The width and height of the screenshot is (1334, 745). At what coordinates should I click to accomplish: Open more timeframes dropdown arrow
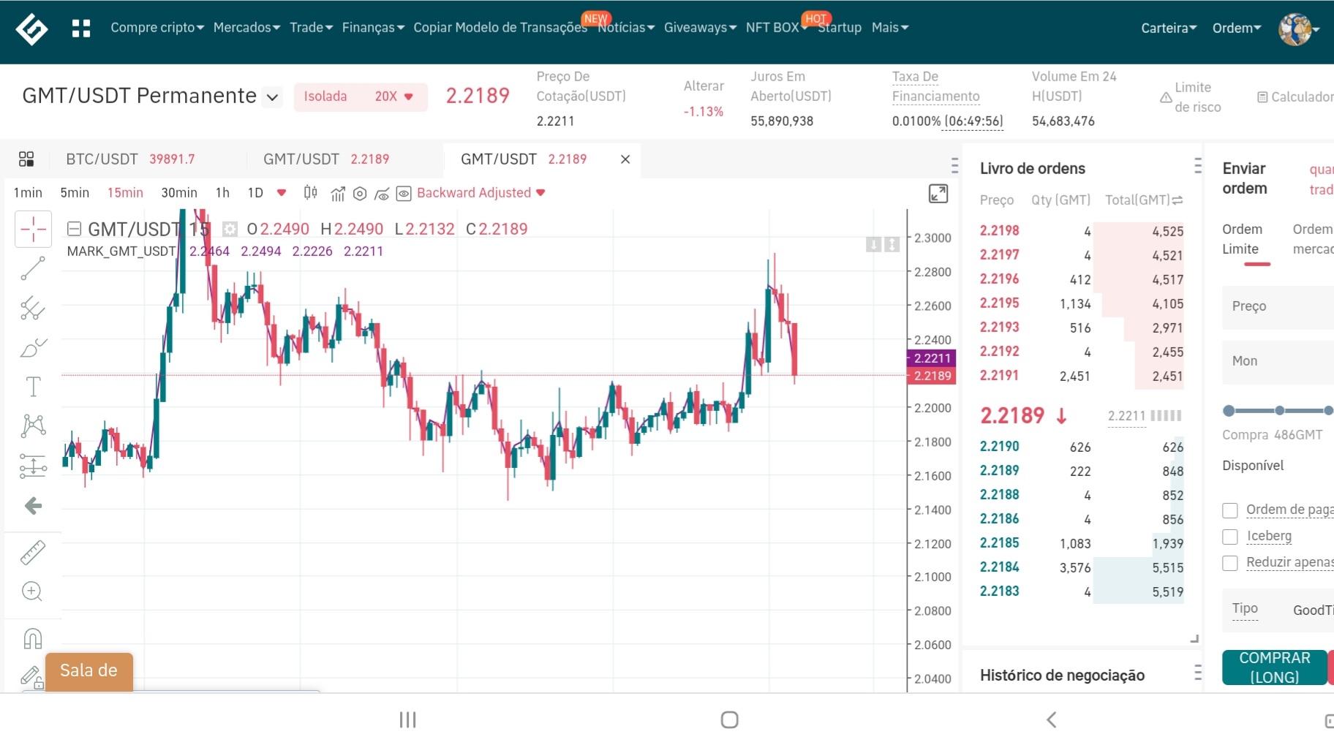coord(282,193)
